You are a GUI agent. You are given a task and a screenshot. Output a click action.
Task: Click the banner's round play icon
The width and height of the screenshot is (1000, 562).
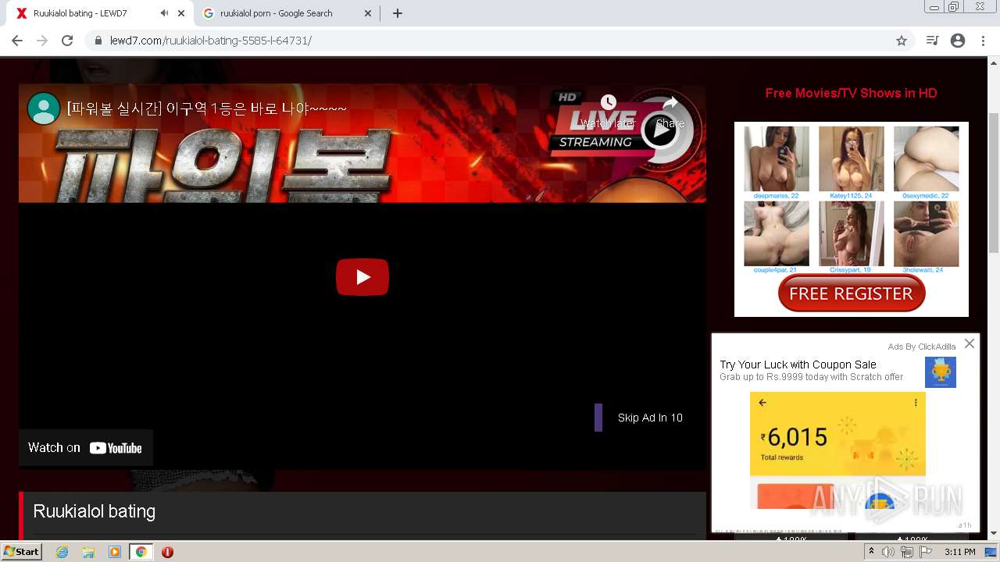(659, 130)
